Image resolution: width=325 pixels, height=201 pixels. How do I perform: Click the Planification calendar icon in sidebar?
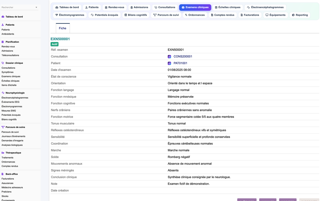(x=3, y=42)
